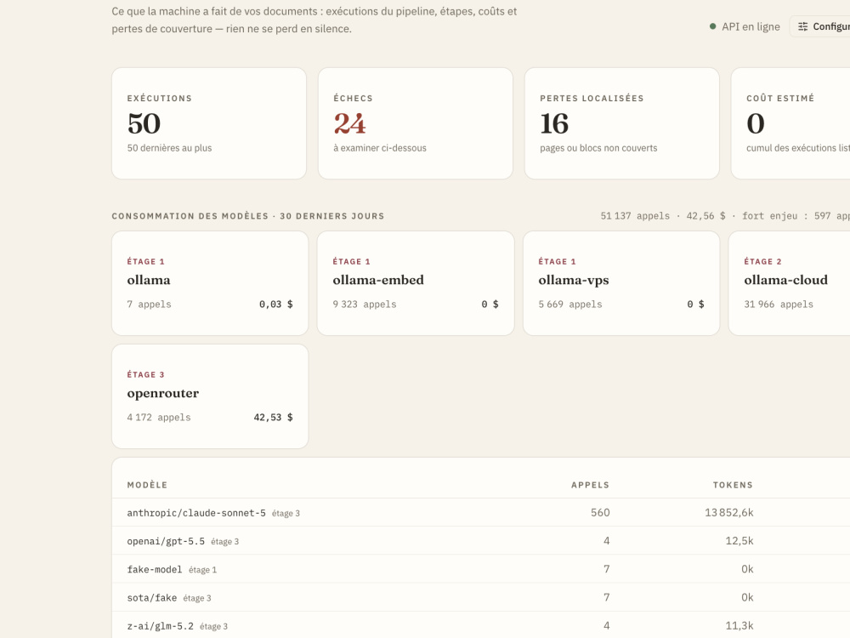
Task: Click the 0,03 $ ollama cost
Action: [276, 305]
